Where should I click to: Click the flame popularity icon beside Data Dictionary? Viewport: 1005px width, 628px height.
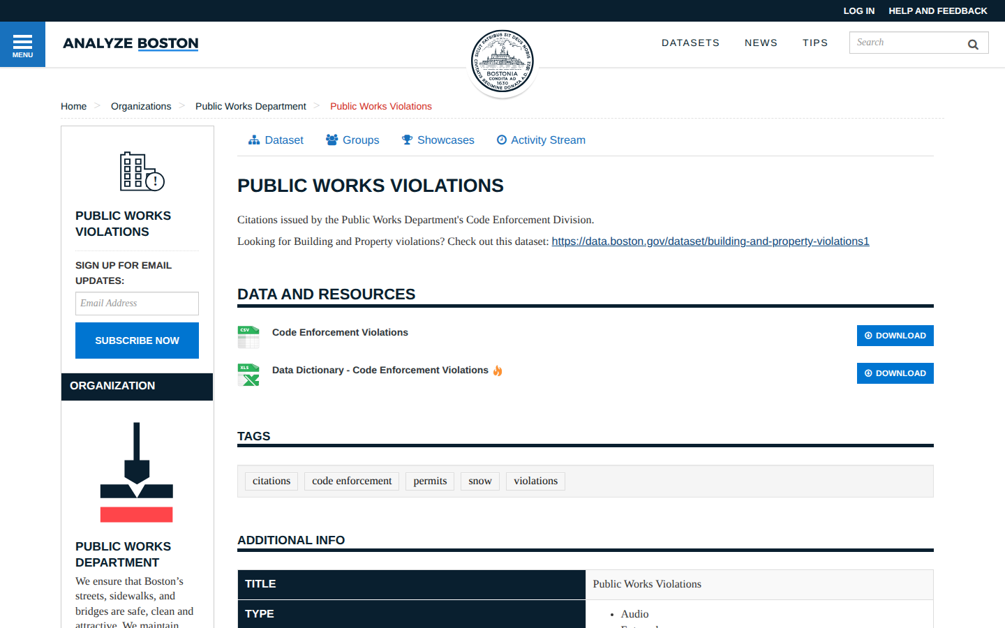498,371
